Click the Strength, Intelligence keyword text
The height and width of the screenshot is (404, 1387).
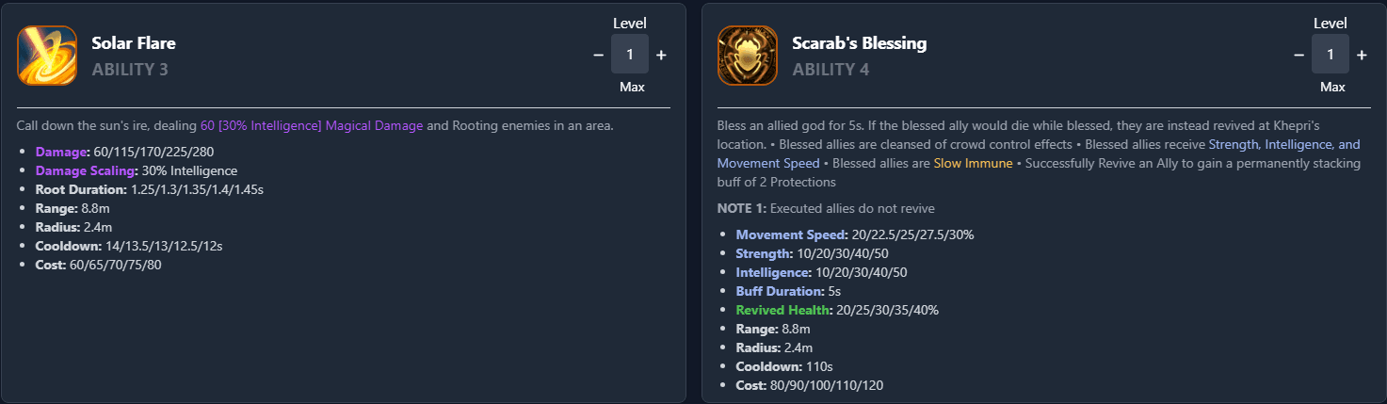click(x=1284, y=145)
